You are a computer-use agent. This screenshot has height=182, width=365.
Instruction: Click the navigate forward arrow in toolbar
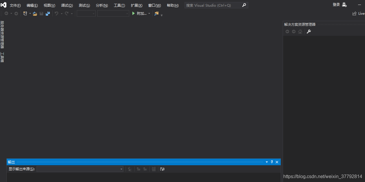tap(16, 14)
